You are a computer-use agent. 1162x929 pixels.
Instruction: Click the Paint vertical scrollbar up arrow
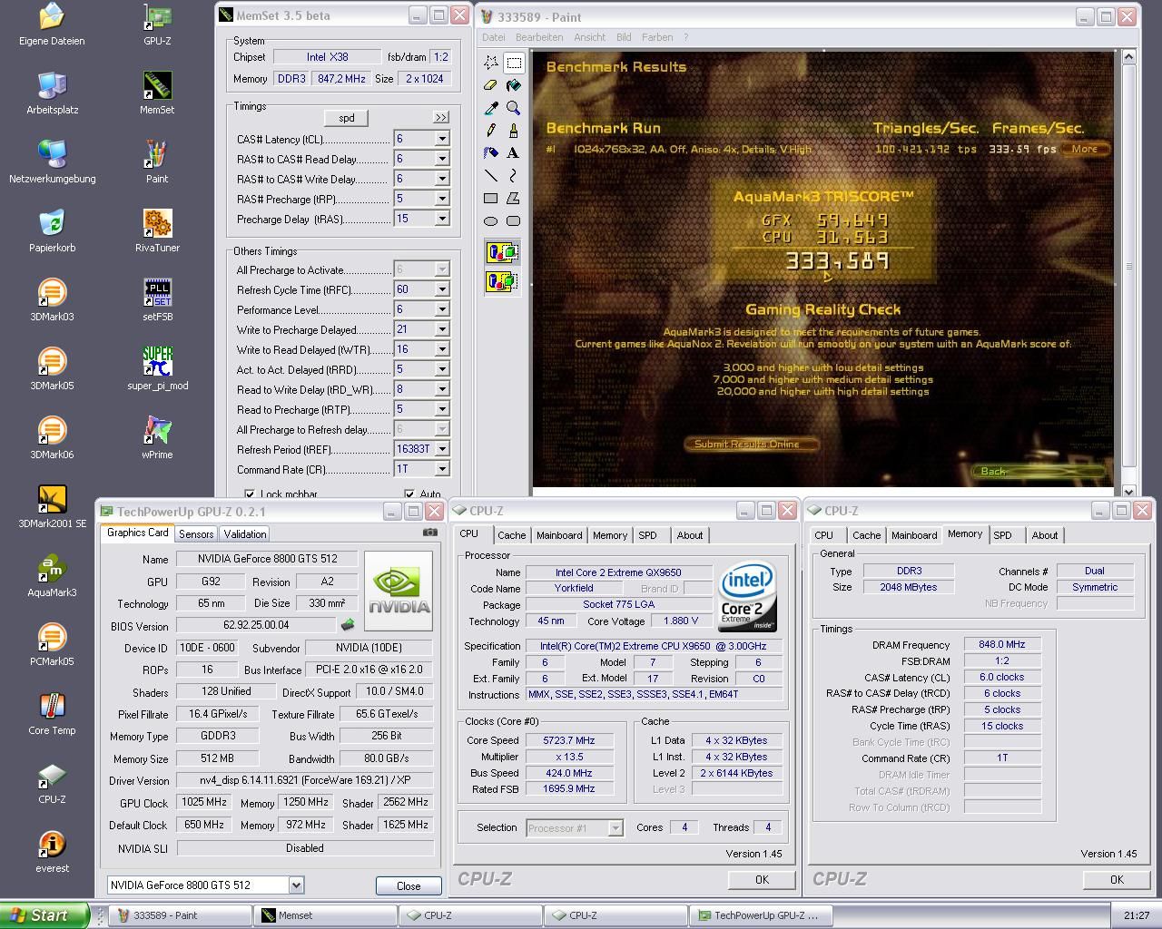click(x=1129, y=57)
